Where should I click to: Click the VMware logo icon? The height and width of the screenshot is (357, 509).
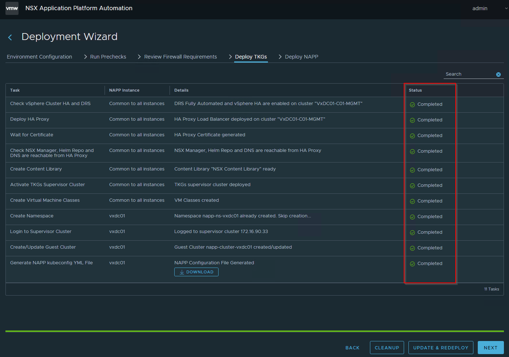point(12,8)
